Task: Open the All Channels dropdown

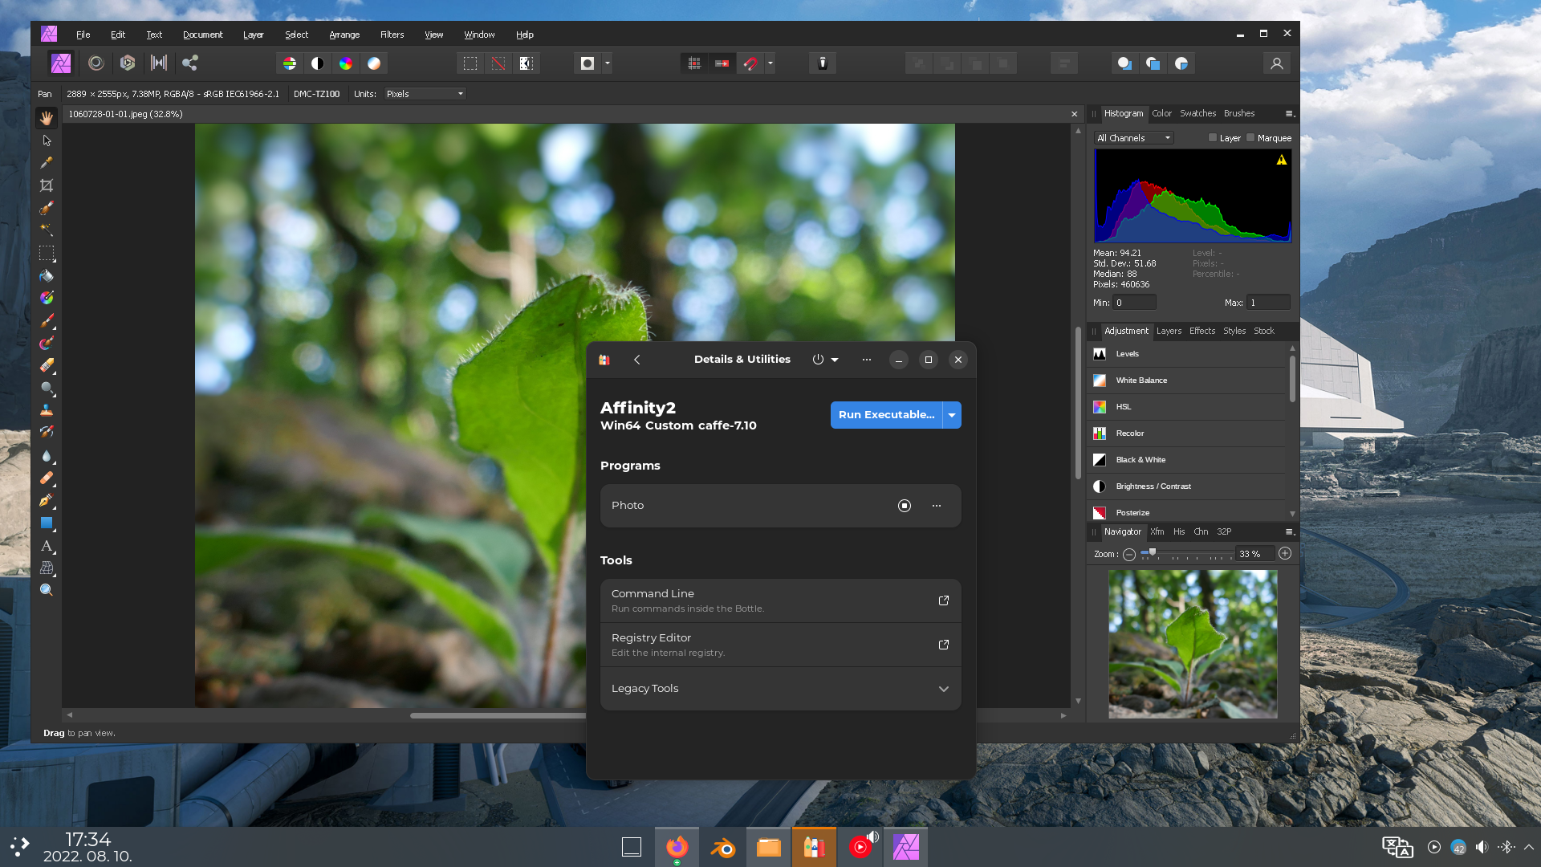Action: click(1132, 137)
